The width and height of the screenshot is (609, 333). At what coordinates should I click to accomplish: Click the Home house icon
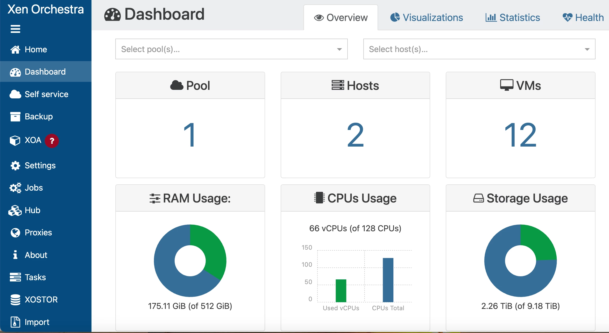[15, 49]
